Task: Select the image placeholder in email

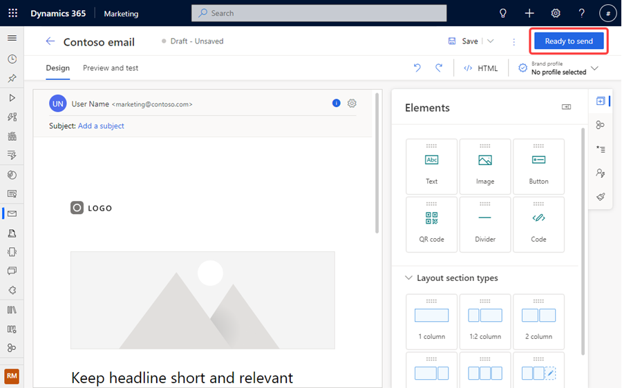Action: [x=202, y=300]
